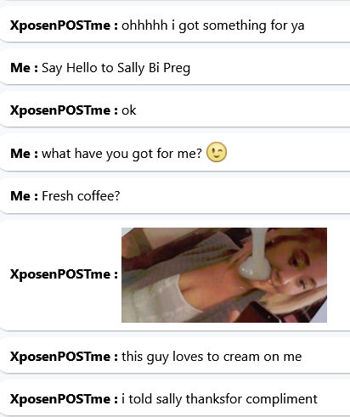Click the message bubble containing the image
The height and width of the screenshot is (417, 350).
click(175, 275)
